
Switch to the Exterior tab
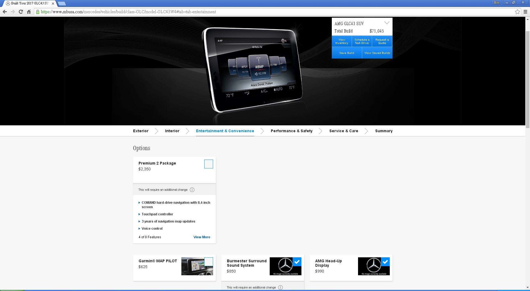(141, 131)
